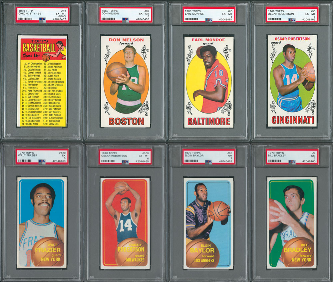333x282 pixels.
Task: Click the PSA logo on the Checklist label
Action: 42,20
